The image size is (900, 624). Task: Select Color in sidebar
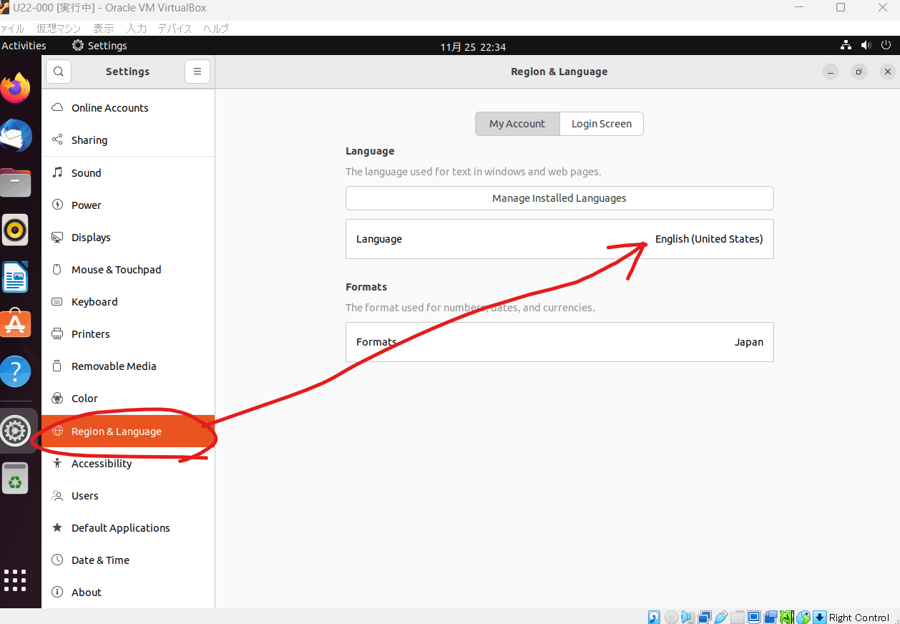click(128, 399)
